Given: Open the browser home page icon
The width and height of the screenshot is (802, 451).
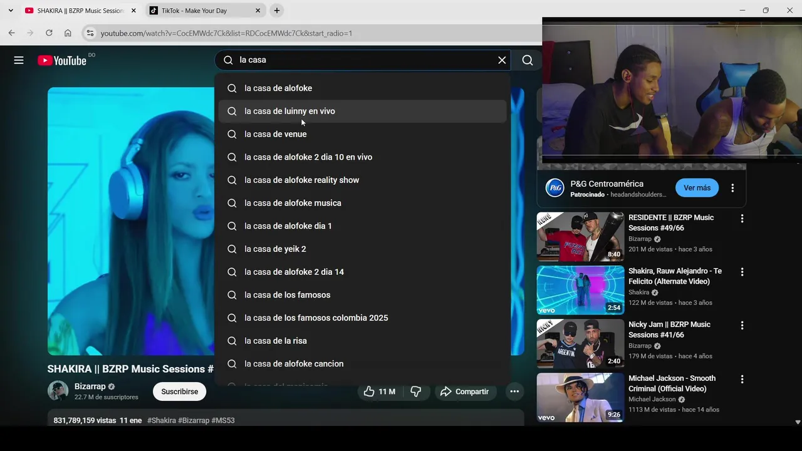Looking at the screenshot, I should pos(68,33).
